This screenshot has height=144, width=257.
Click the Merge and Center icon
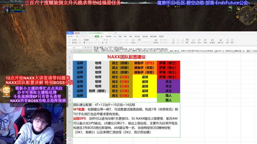click(126, 40)
